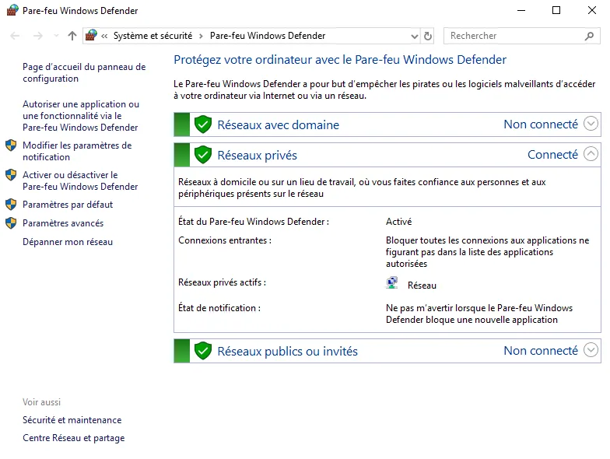Go up one level with the up arrow
The image size is (610, 459).
pyautogui.click(x=72, y=36)
